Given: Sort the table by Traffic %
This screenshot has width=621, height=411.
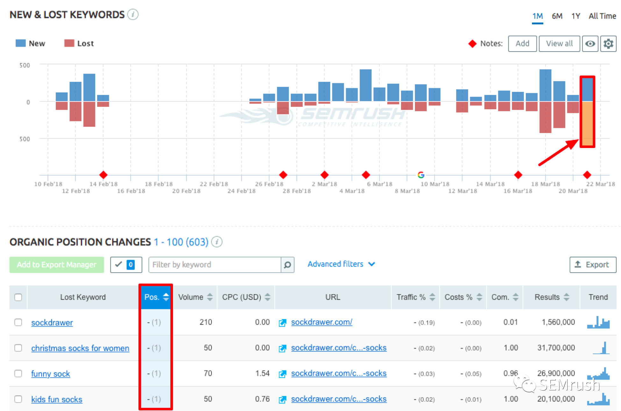Looking at the screenshot, I should (415, 297).
